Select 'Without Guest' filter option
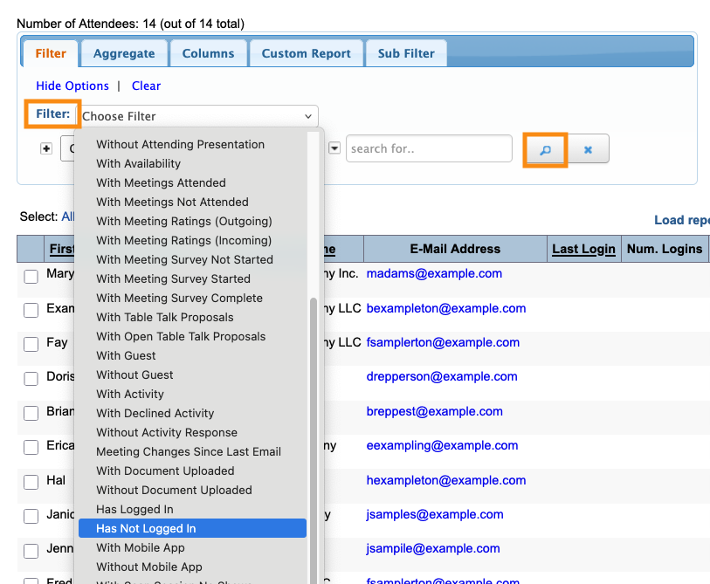Screen dimensions: 710x584 pyautogui.click(x=192, y=374)
